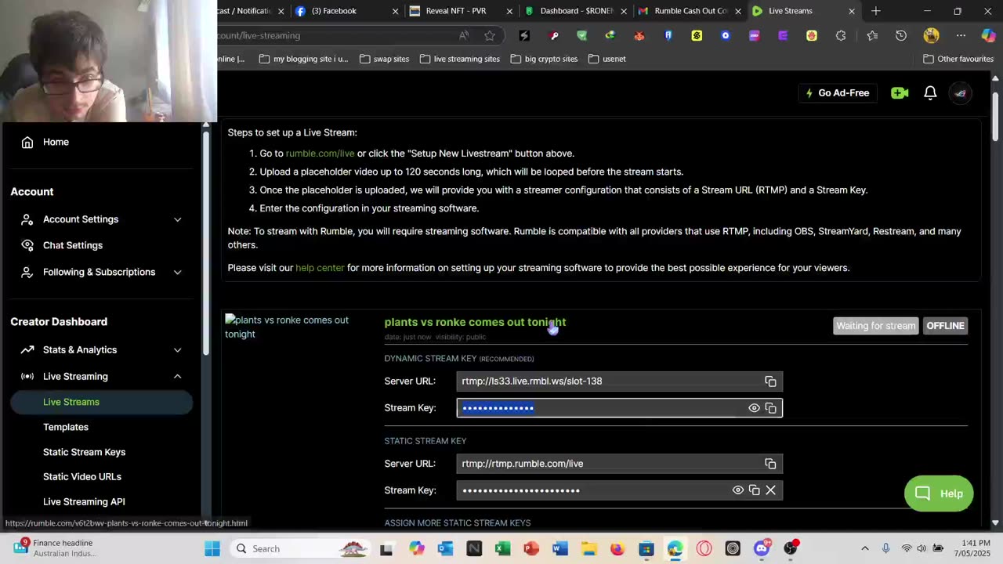
Task: Expand Stats & Analytics
Action: (100, 349)
